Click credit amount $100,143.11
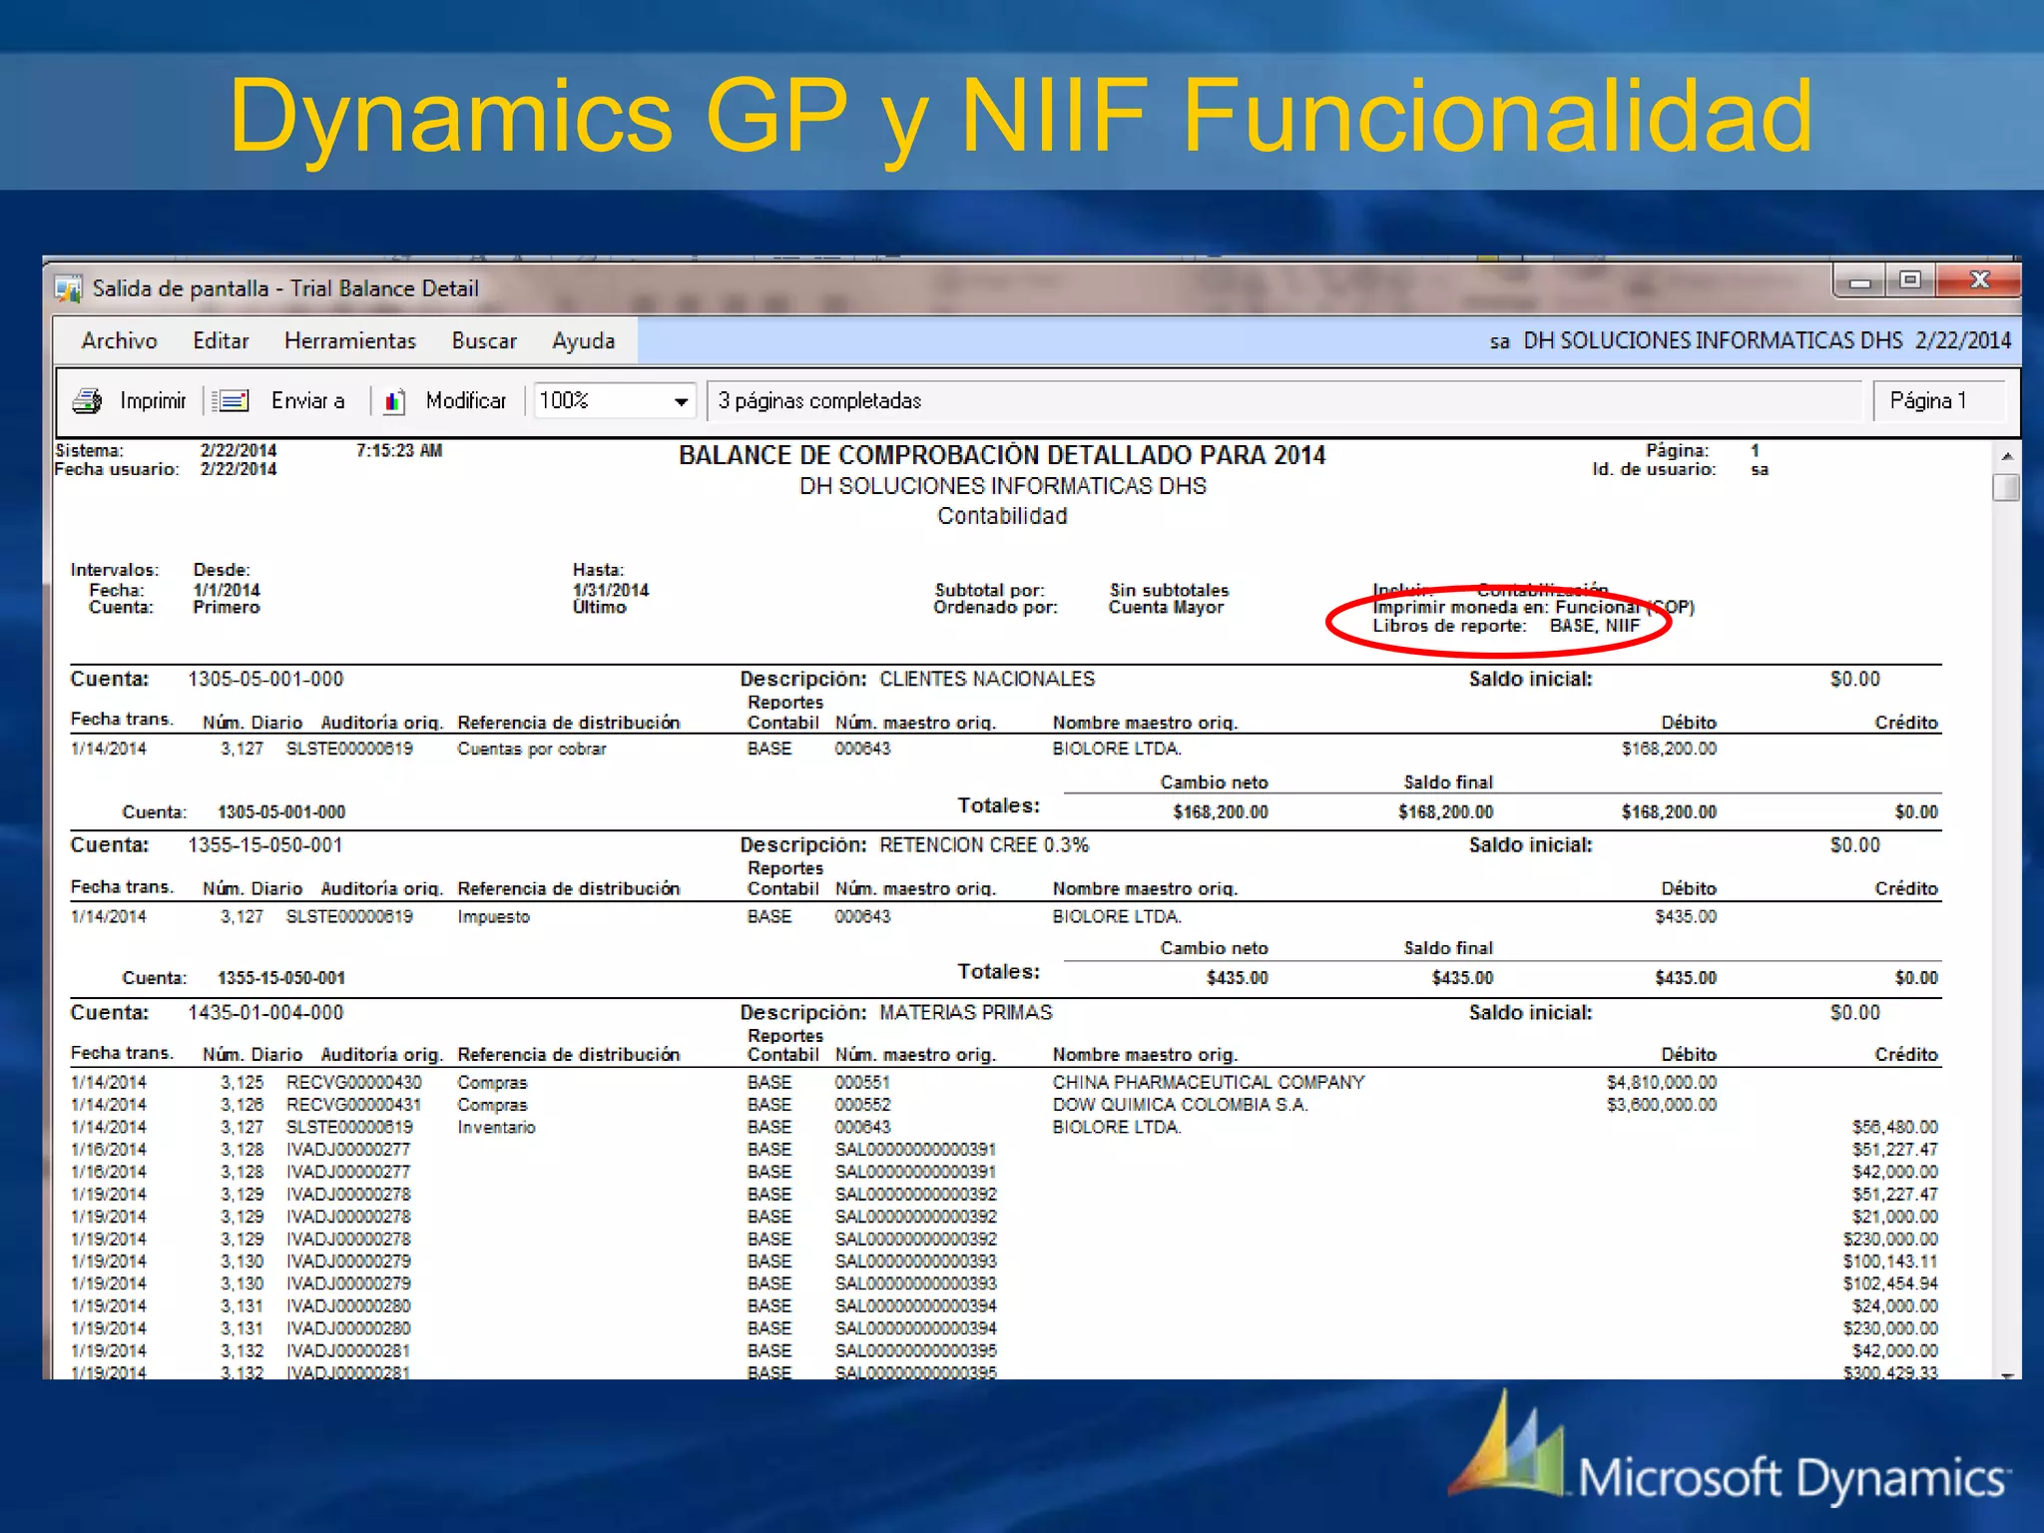Viewport: 2044px width, 1533px height. click(1890, 1262)
